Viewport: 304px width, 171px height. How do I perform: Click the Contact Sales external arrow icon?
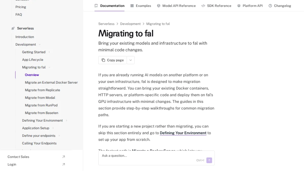(x=64, y=157)
